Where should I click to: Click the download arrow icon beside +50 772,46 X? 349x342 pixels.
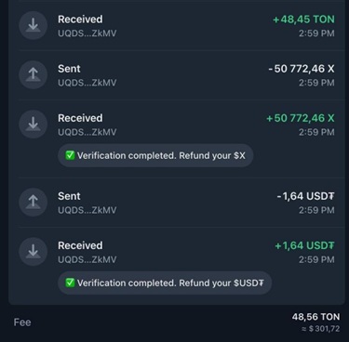tap(34, 125)
